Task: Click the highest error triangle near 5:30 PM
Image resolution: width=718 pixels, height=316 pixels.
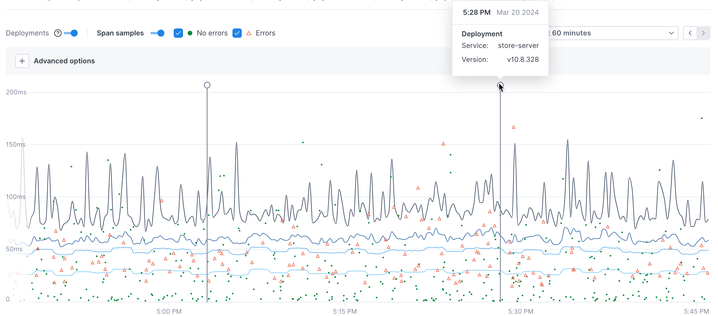Action: coord(513,127)
